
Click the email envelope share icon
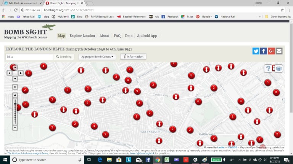coord(279,51)
